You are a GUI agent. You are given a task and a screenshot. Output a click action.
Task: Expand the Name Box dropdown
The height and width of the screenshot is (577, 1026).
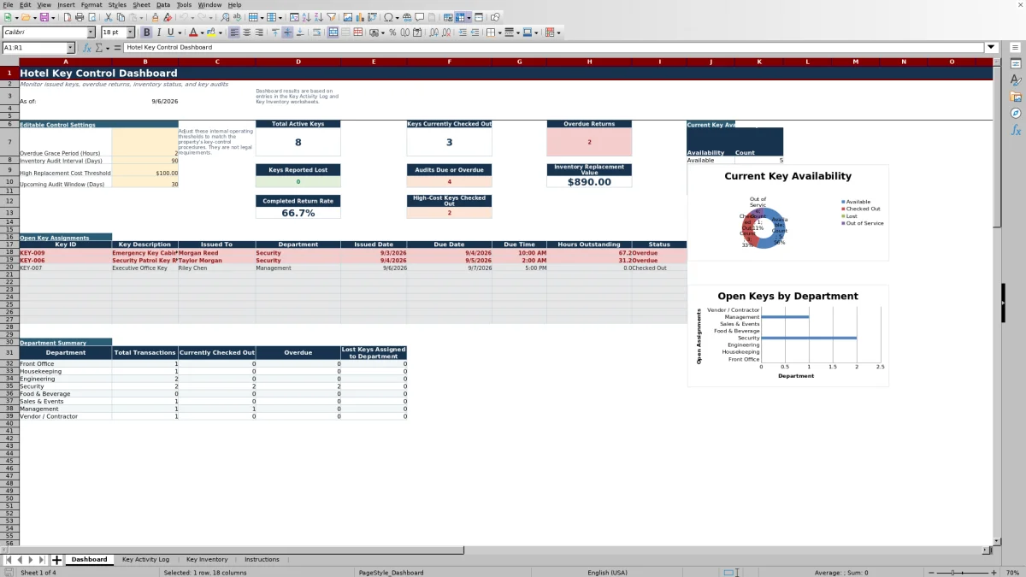coord(70,48)
